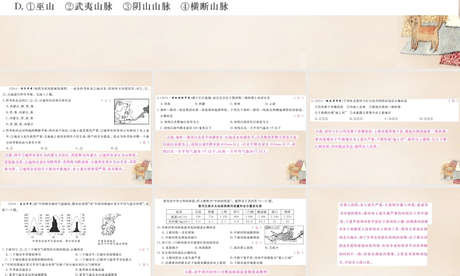Click the flow value '1 460' in the table
The height and width of the screenshot is (276, 460).
pos(262,217)
